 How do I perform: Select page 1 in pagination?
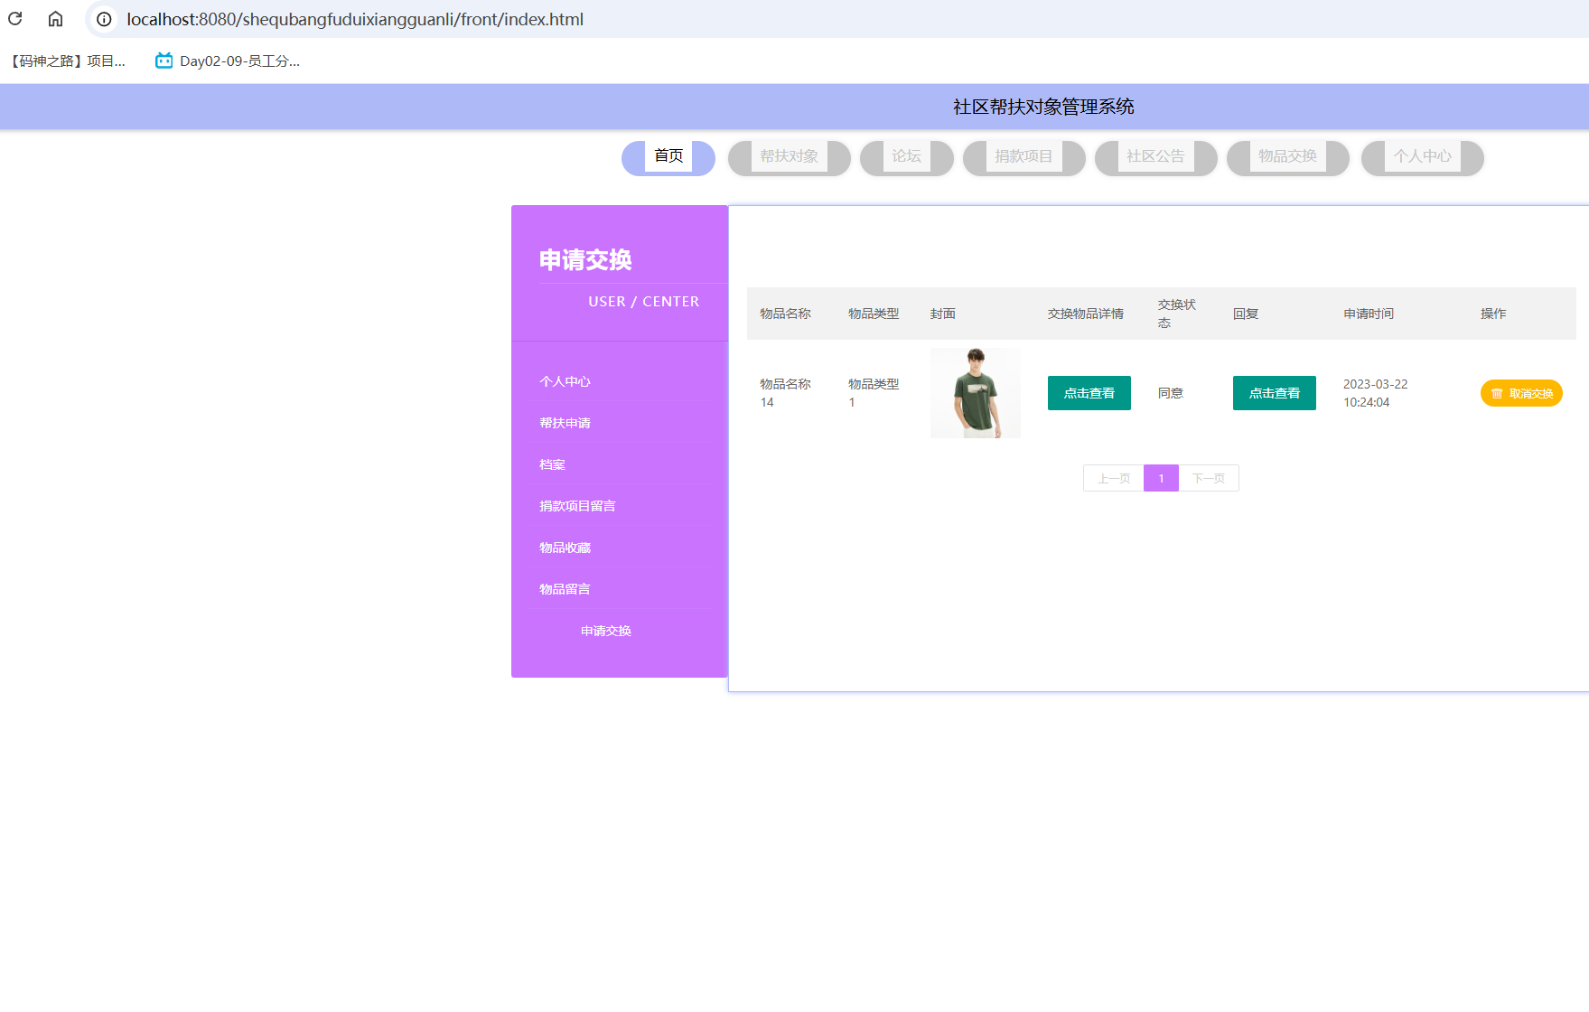1161,478
